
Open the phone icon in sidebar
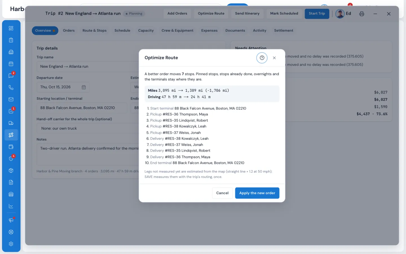(x=11, y=87)
